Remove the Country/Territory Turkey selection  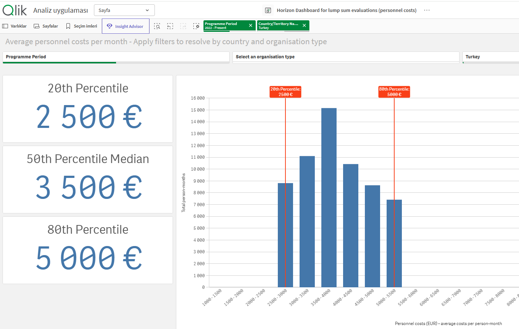click(x=304, y=25)
